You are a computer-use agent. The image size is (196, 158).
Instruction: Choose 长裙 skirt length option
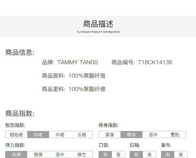click(82, 135)
